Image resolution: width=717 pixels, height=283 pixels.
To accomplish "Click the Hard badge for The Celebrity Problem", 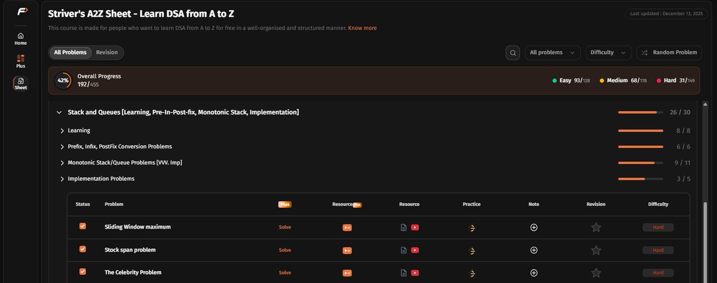I will point(658,273).
